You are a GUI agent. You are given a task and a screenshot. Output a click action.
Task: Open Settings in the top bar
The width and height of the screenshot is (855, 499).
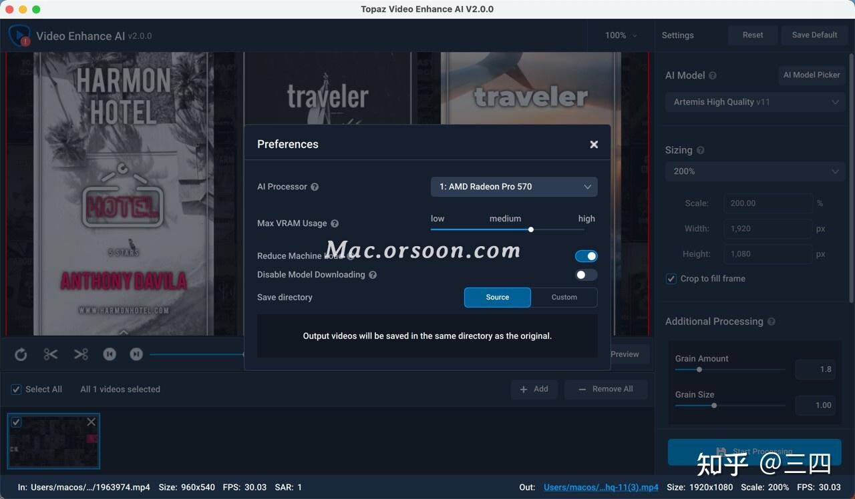coord(677,35)
